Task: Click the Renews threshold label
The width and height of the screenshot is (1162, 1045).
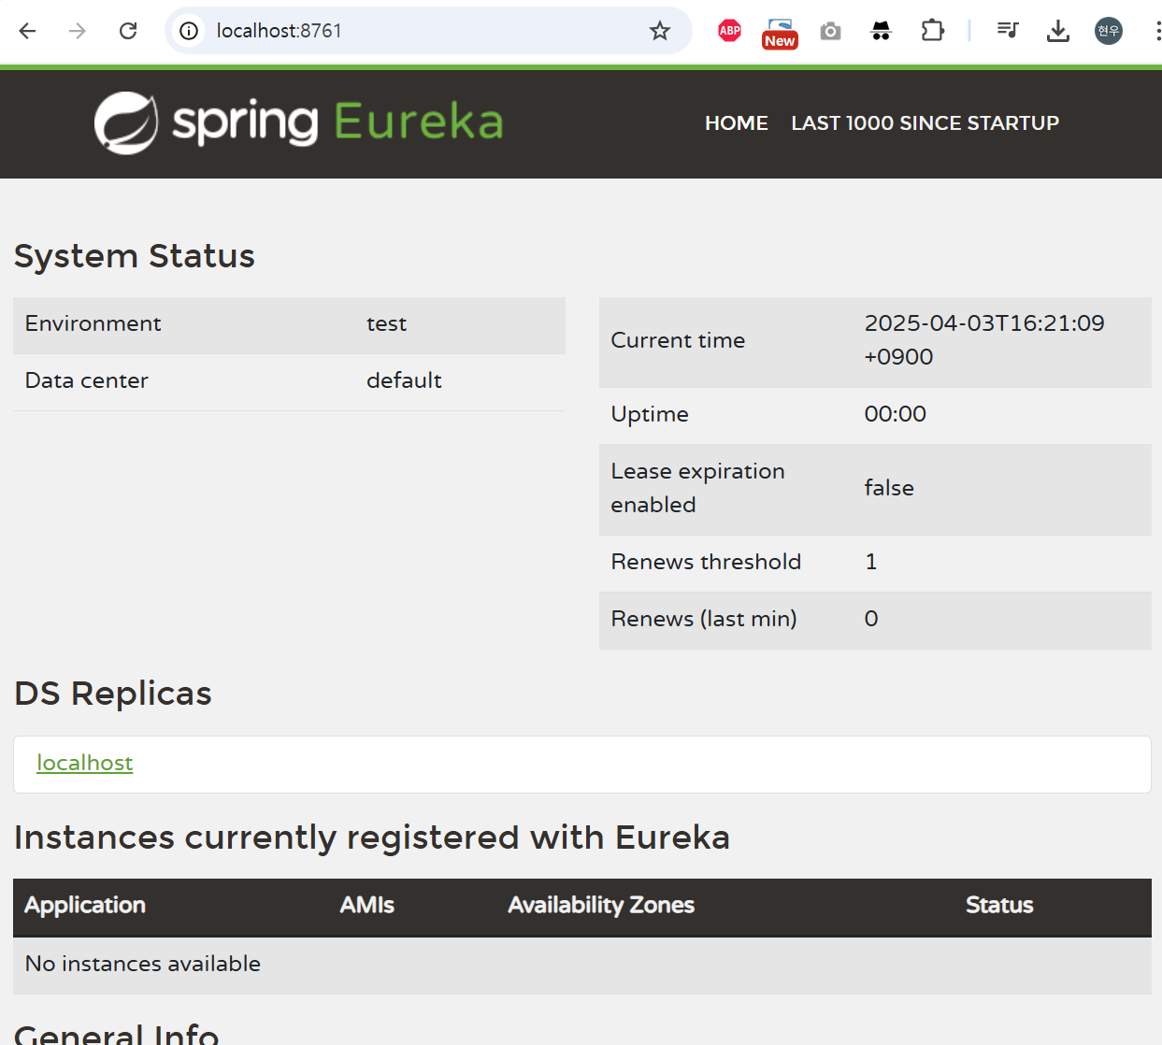Action: coord(706,562)
